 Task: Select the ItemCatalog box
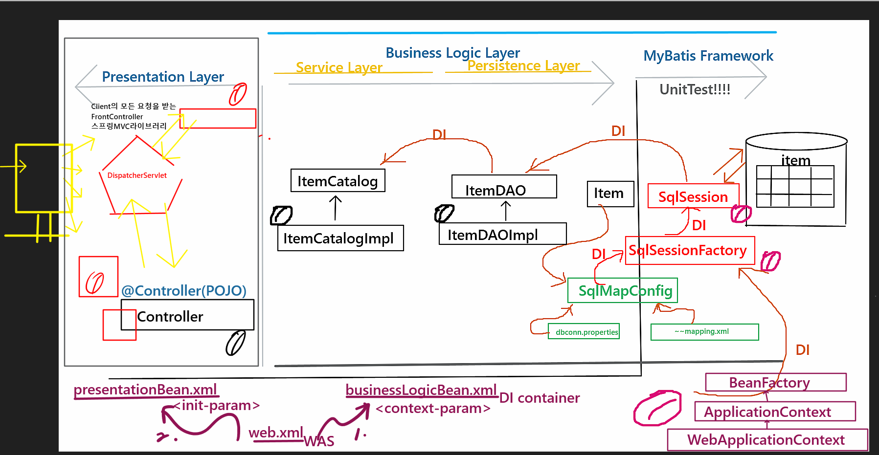click(x=338, y=181)
